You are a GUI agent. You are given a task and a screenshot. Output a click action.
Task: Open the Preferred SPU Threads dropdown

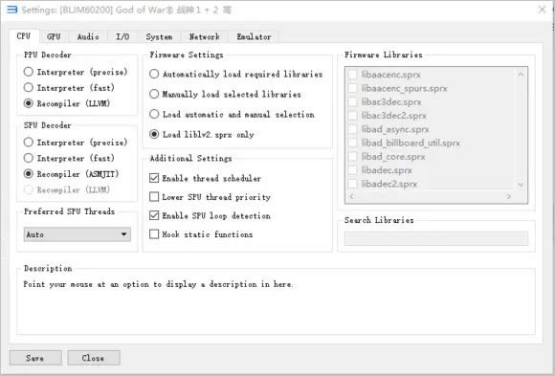click(x=78, y=234)
